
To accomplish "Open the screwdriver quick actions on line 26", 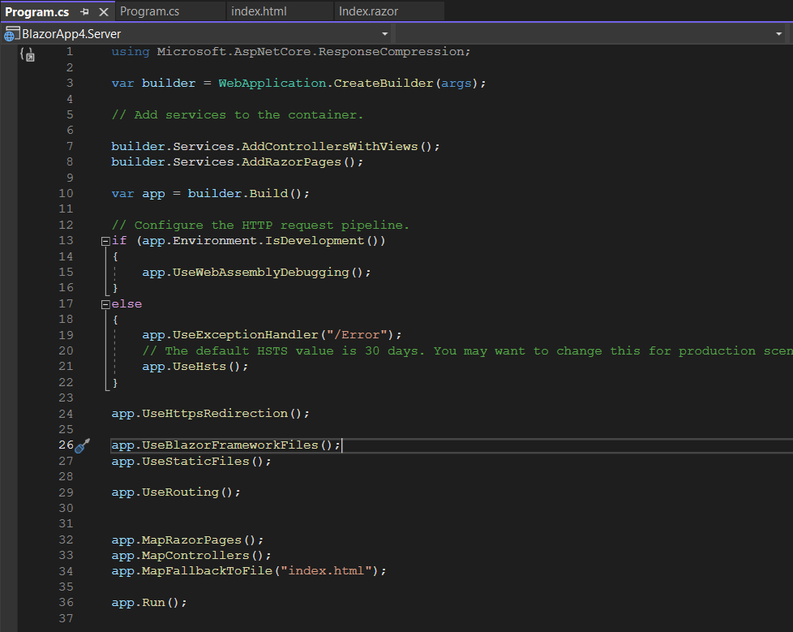I will click(83, 445).
